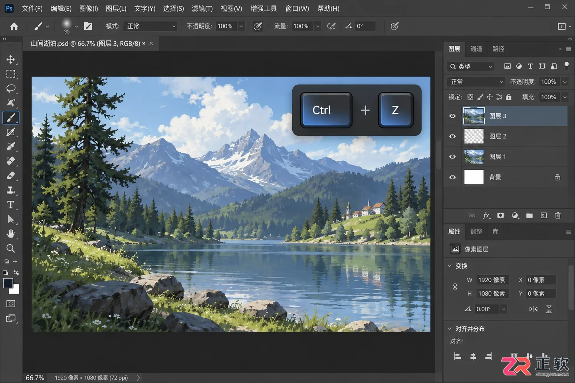Create new adjustment layer icon
The height and width of the screenshot is (383, 575).
click(515, 215)
